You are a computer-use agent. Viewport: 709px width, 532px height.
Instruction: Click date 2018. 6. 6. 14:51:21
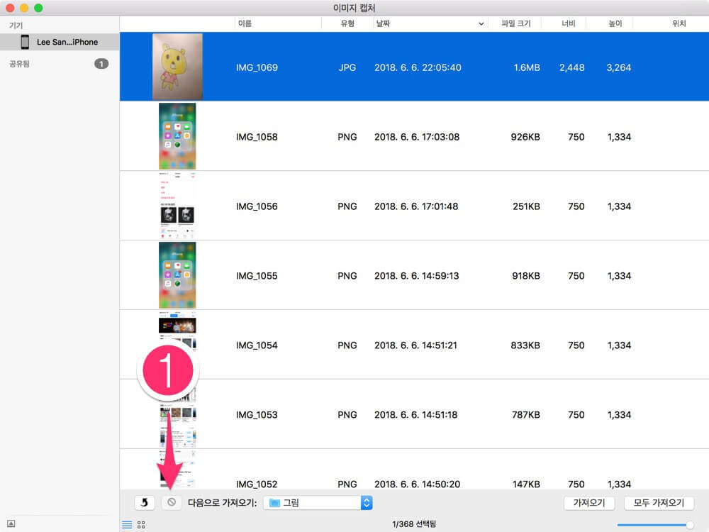pos(416,345)
